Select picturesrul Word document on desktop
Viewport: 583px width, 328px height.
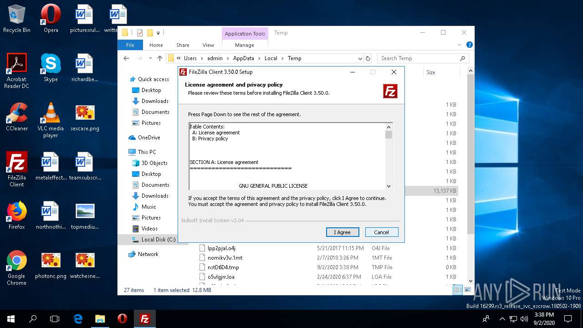point(85,18)
